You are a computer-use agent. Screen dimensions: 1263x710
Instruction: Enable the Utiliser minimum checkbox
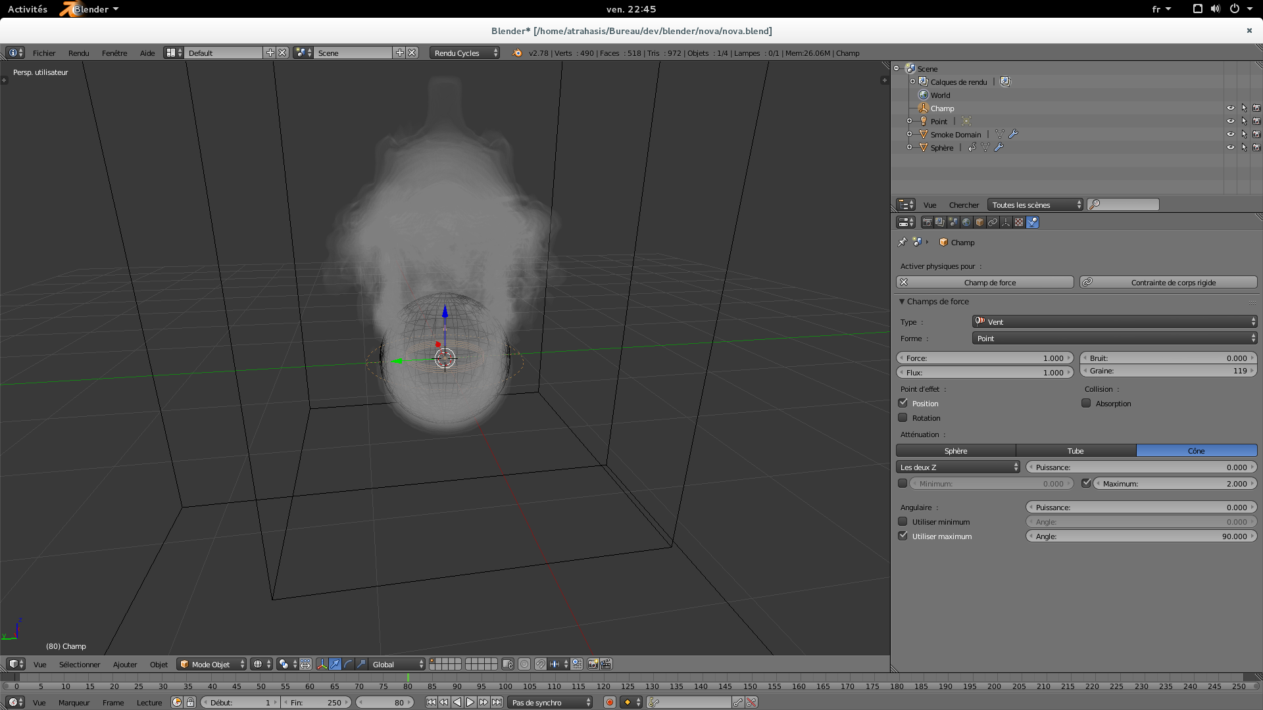click(x=903, y=521)
